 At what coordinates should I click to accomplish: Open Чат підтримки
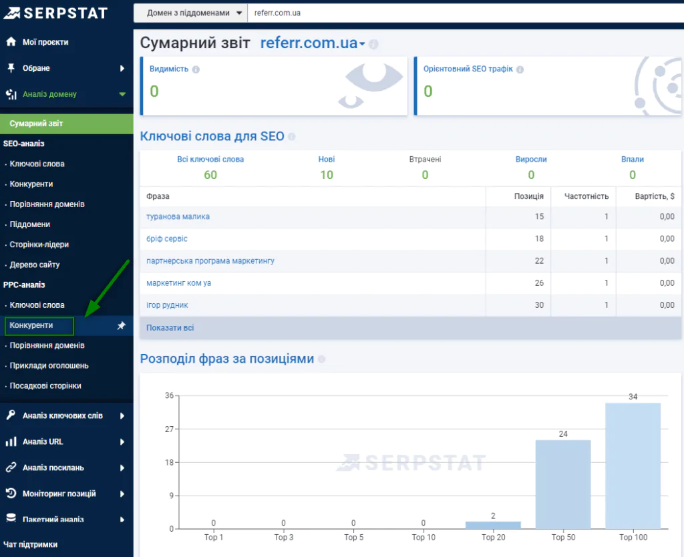click(x=31, y=544)
